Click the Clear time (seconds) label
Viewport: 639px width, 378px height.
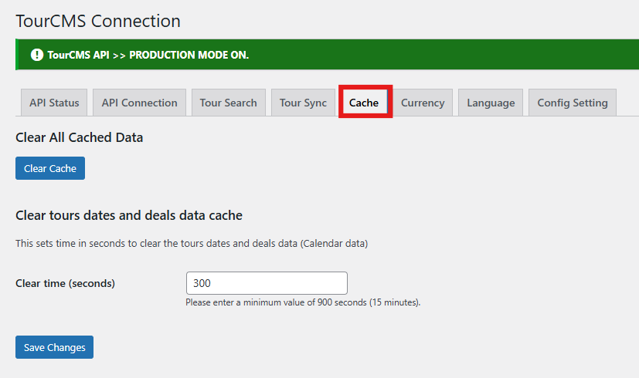point(65,283)
